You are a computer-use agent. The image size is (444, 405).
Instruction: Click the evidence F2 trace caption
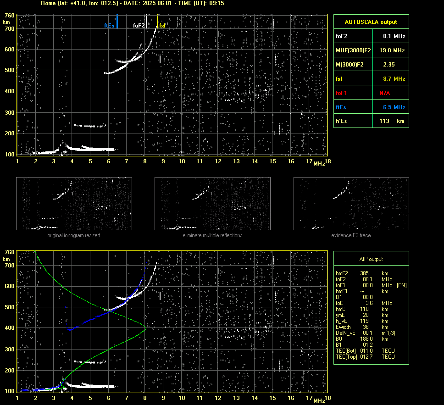[x=351, y=235]
